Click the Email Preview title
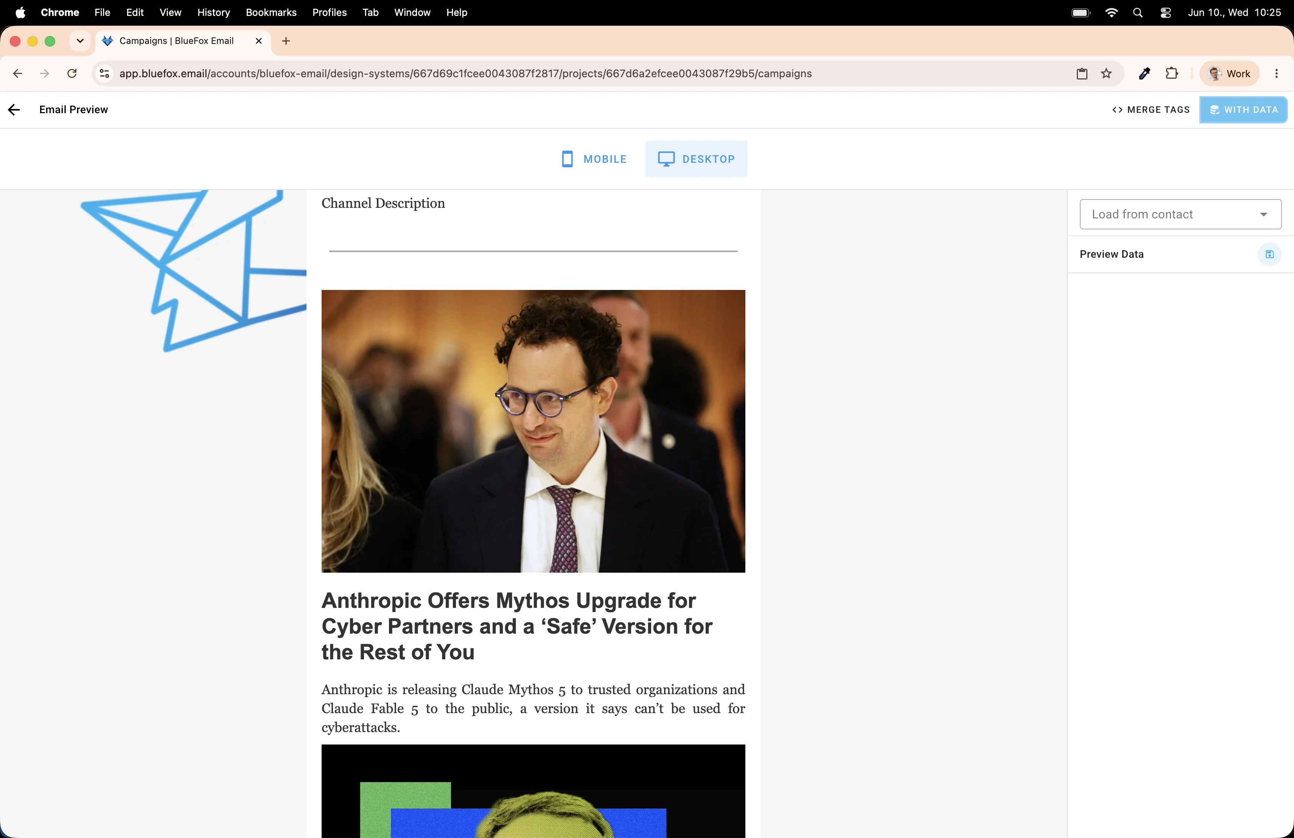Viewport: 1294px width, 838px height. tap(73, 110)
